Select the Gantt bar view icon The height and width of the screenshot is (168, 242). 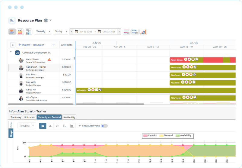coord(12,32)
